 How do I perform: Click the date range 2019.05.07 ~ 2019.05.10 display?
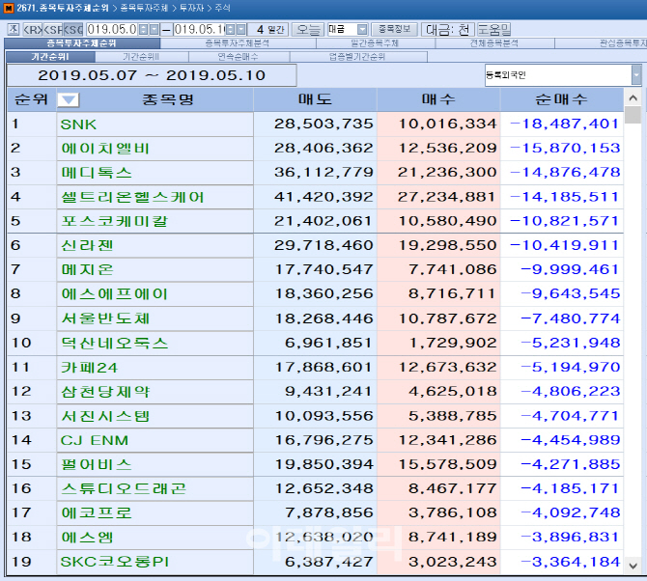tap(152, 75)
